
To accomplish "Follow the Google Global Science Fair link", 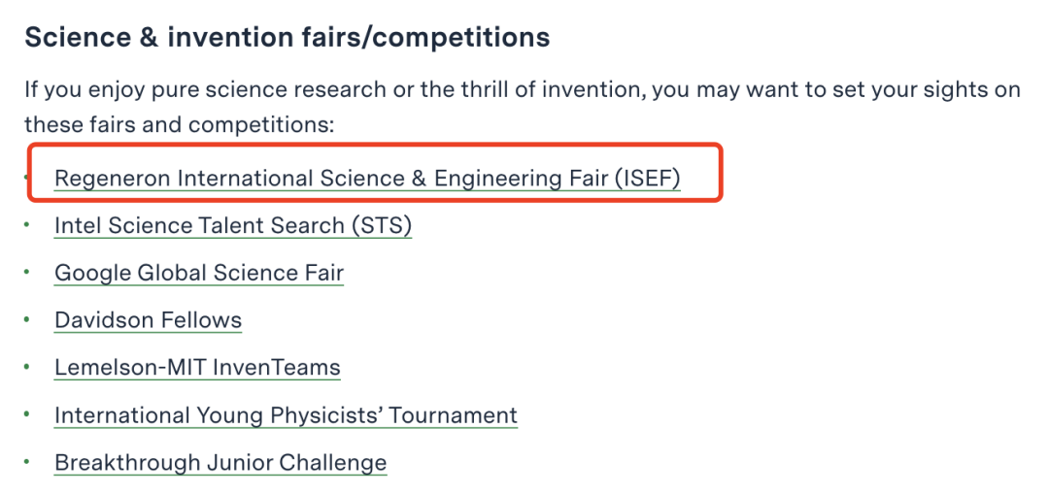I will pyautogui.click(x=199, y=273).
